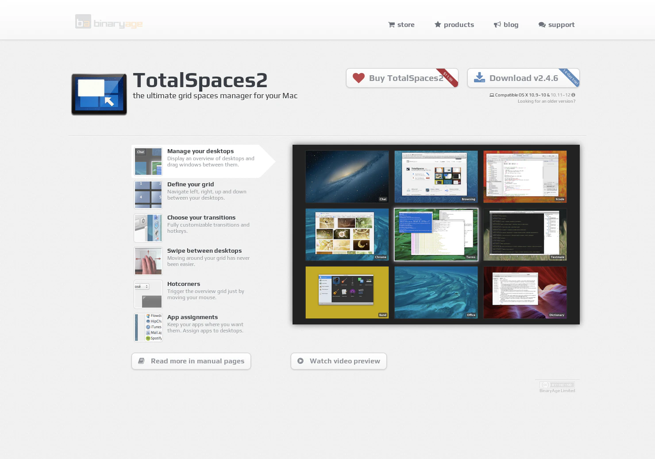Open the store menu item
The width and height of the screenshot is (655, 459).
coord(401,25)
